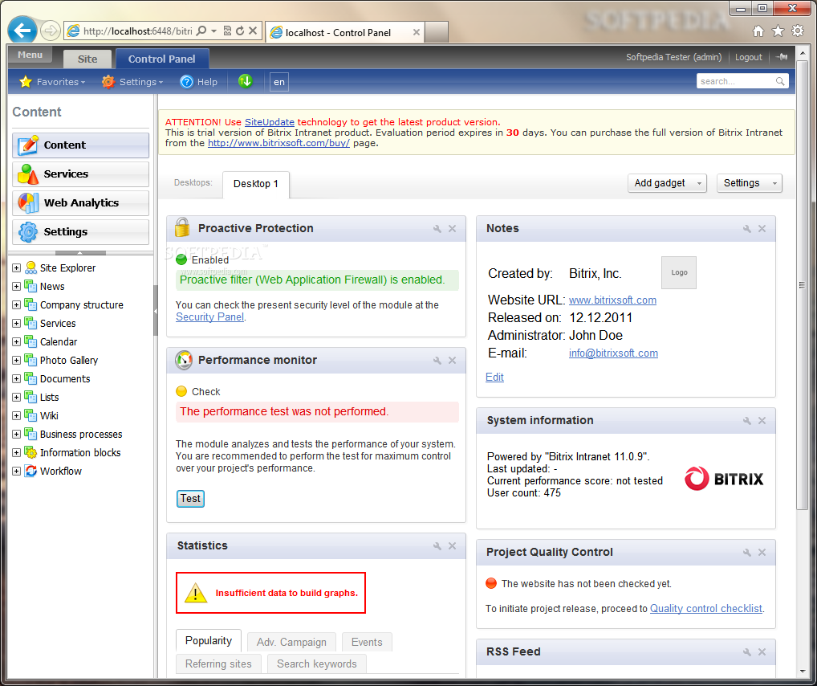Close the Statistics gadget

[x=453, y=545]
